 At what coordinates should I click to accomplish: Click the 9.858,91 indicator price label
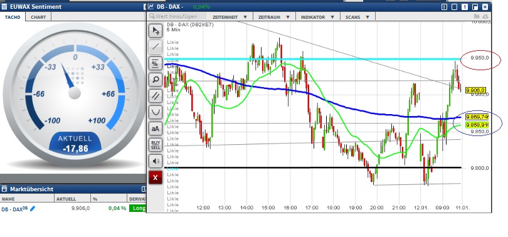(477, 125)
